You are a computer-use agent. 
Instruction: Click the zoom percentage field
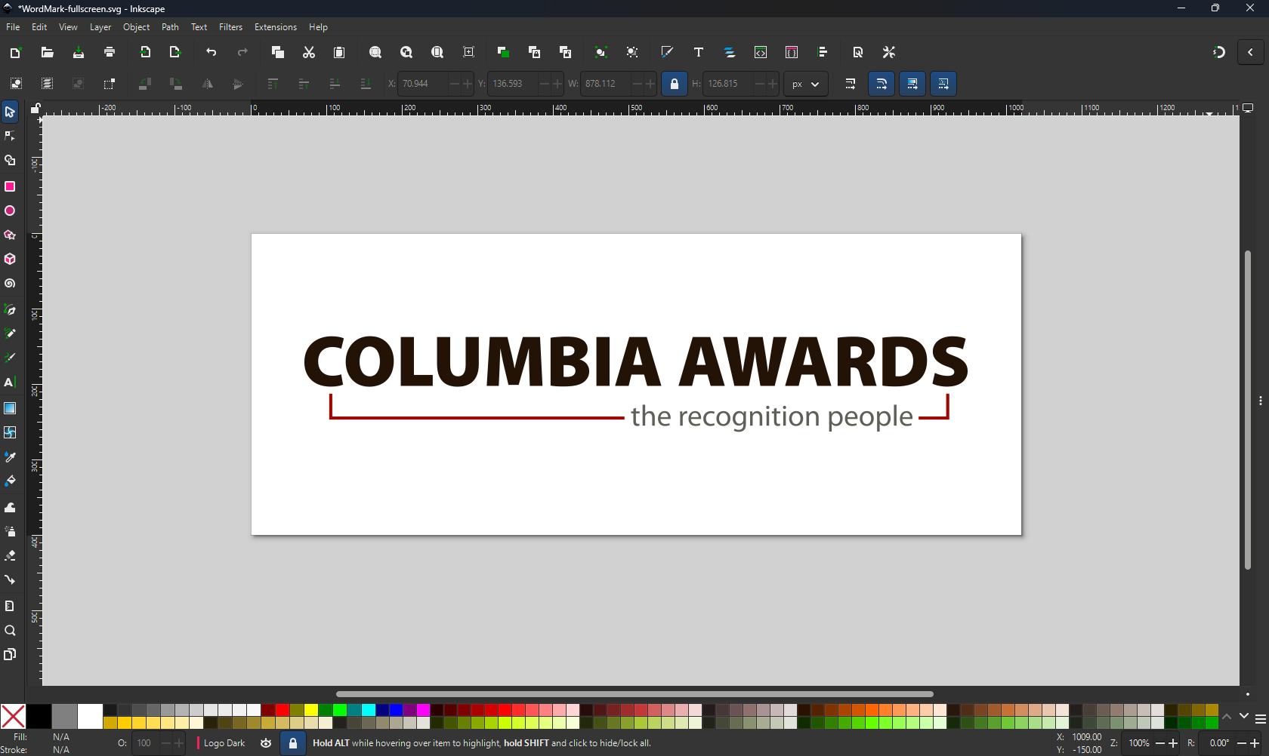(x=1139, y=743)
